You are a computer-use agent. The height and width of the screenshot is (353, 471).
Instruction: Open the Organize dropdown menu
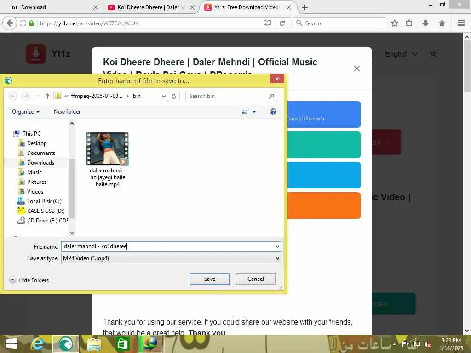click(x=26, y=112)
